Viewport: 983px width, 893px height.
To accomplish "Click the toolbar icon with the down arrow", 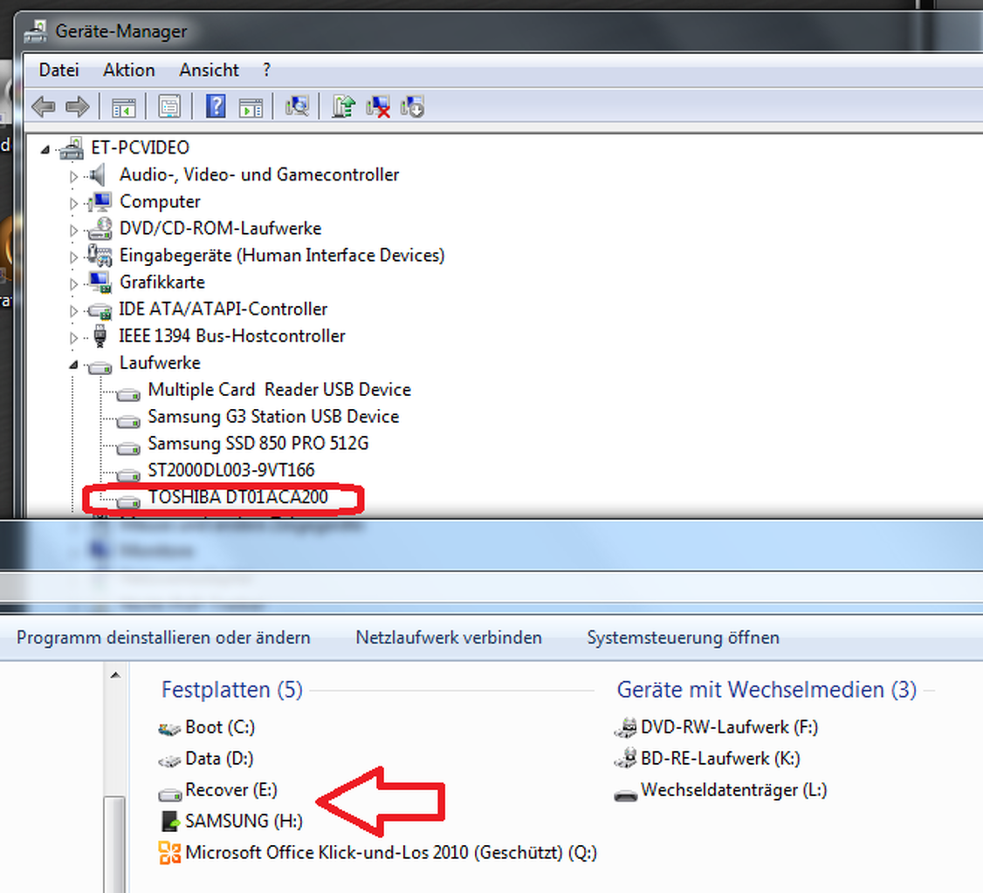I will [413, 106].
